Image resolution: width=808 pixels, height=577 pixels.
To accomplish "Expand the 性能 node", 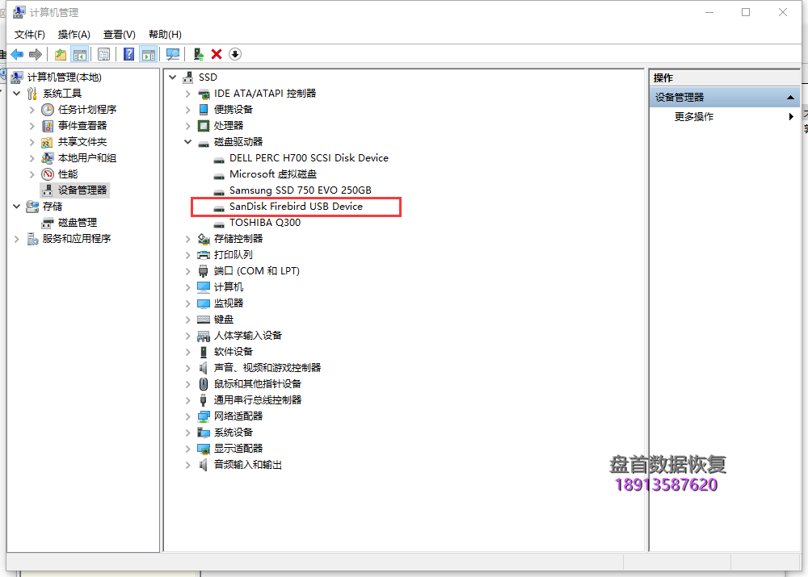I will tap(32, 174).
